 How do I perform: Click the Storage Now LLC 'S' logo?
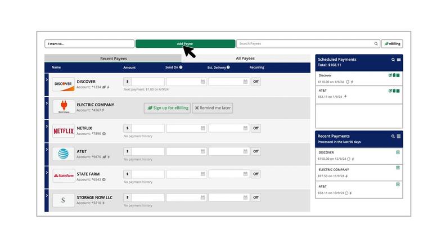[x=64, y=200]
